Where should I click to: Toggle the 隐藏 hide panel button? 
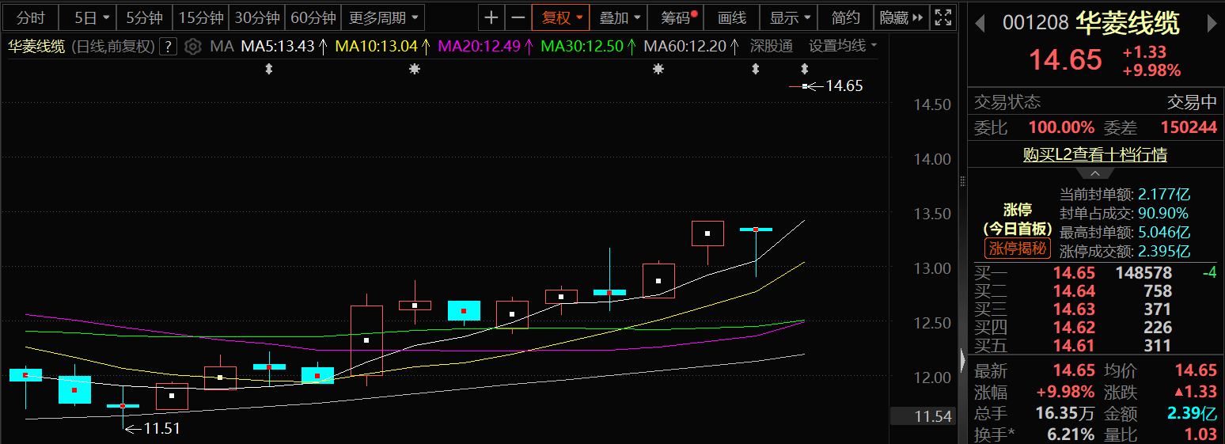pos(901,17)
